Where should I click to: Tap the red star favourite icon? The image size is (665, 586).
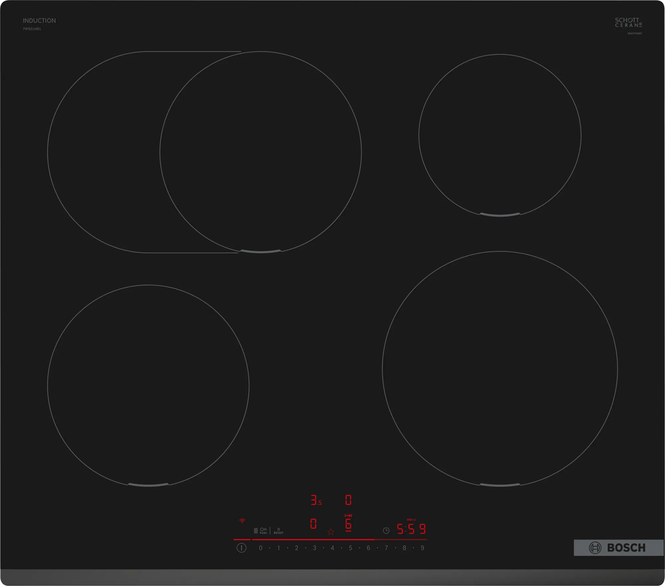pos(331,532)
